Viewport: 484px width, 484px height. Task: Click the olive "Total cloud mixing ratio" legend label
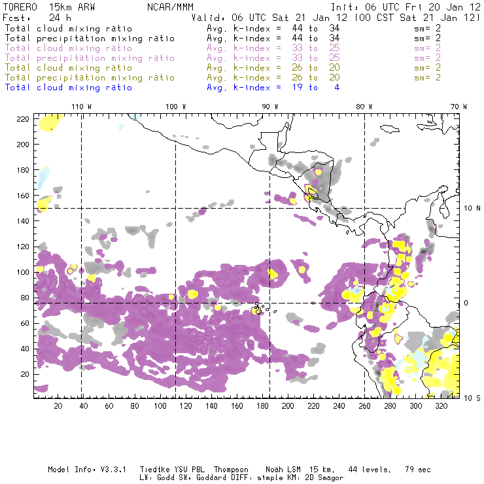[x=69, y=67]
